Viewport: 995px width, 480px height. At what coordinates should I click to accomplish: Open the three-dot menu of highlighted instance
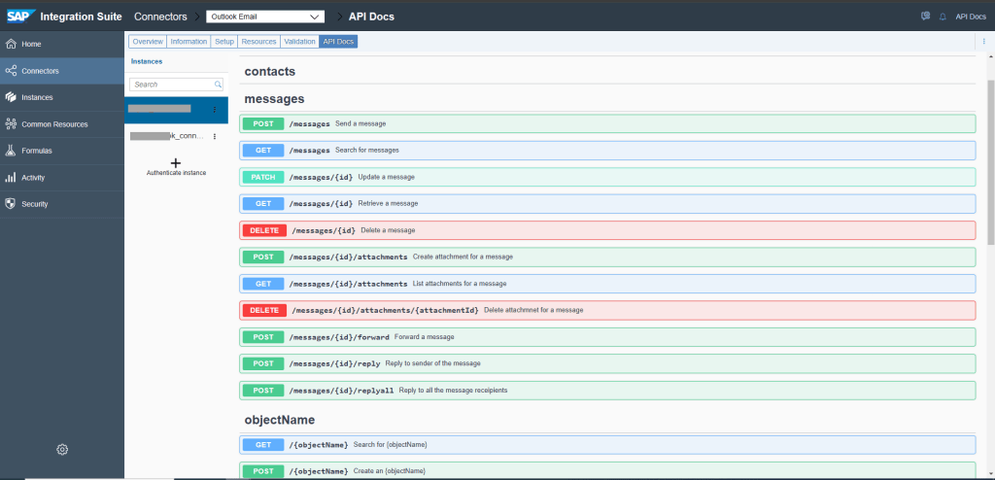[x=215, y=110]
